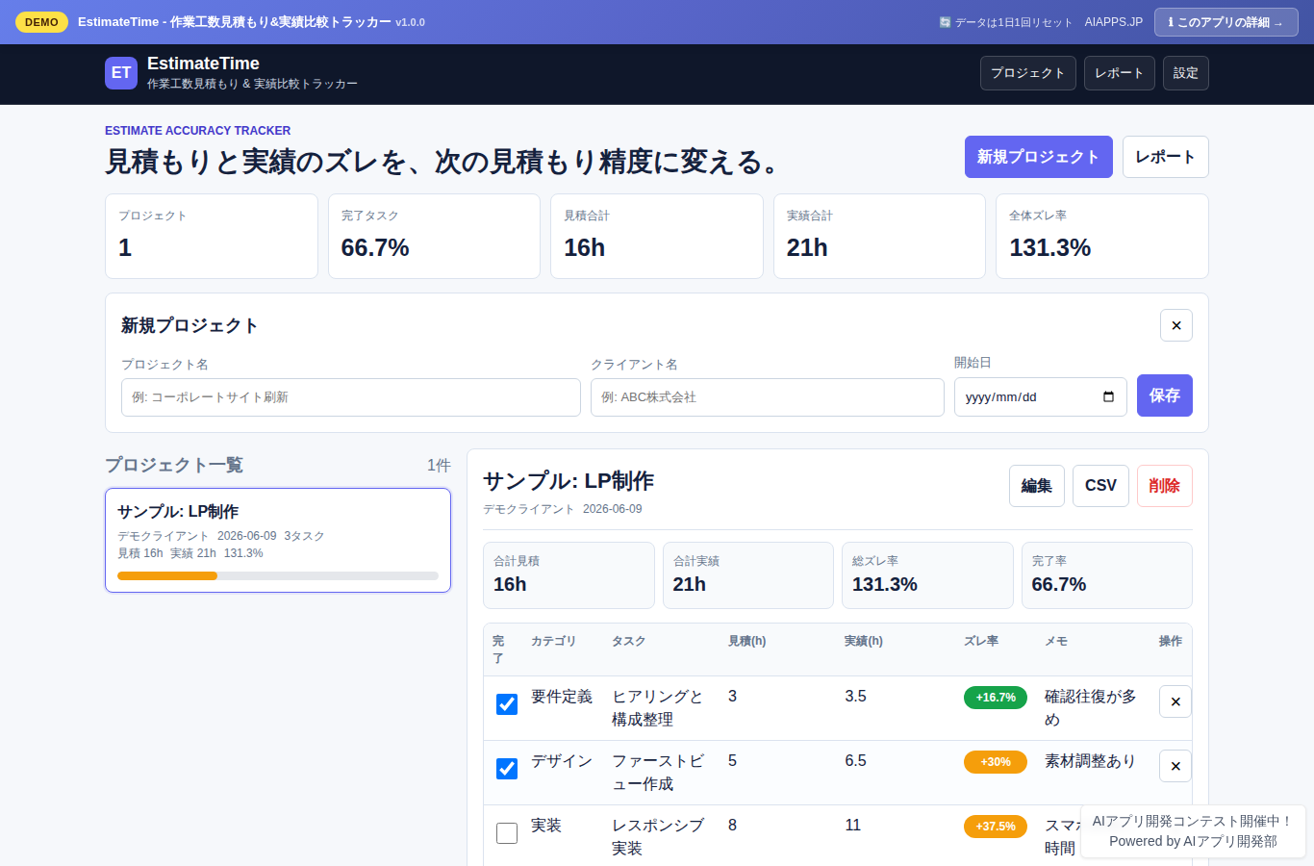Click the 完了タスク 66.7% summary card

point(434,237)
